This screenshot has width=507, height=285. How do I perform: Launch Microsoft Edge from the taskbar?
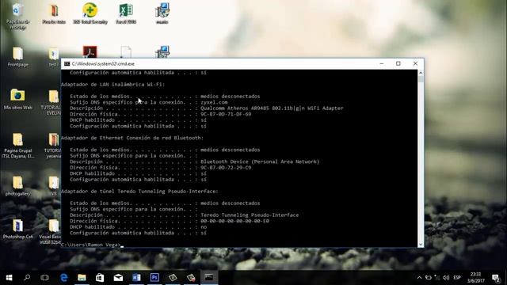63,278
